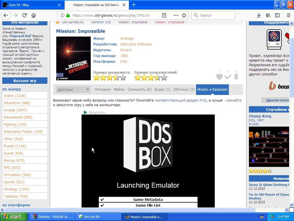Open the Adventure (486) category
Screen dimensions: 294x221
tap(17, 103)
